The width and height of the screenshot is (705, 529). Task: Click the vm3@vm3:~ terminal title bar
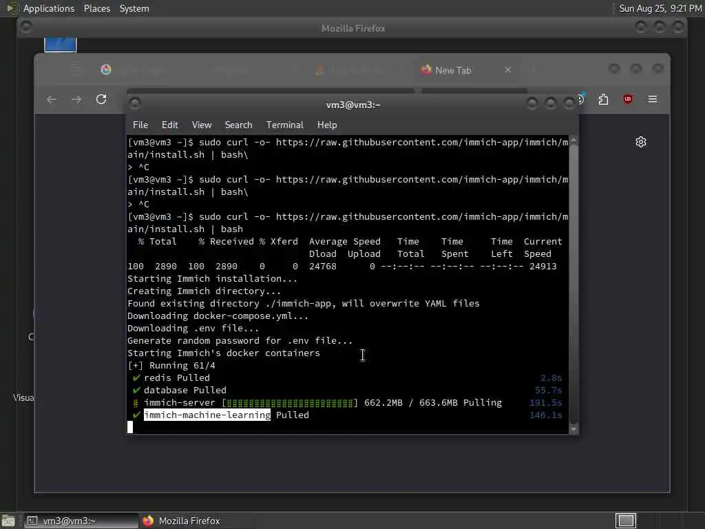(353, 105)
